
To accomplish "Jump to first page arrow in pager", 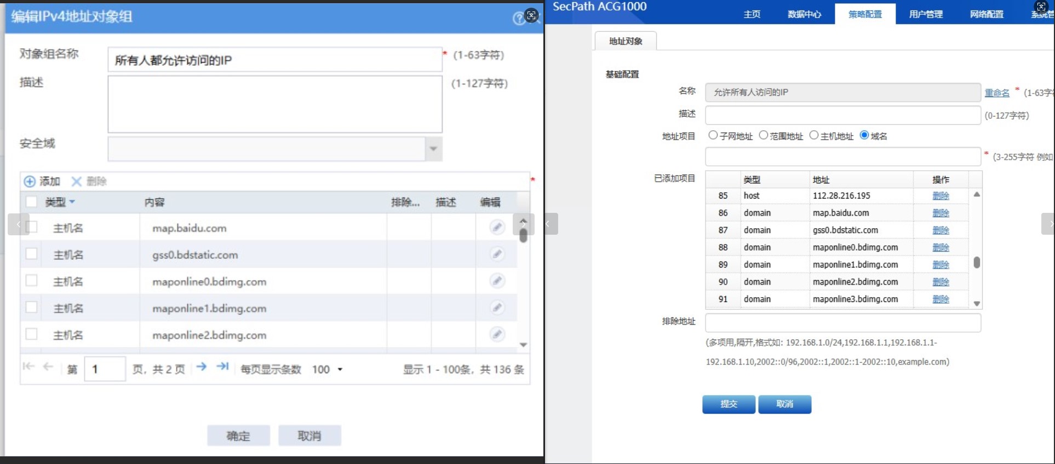I will point(28,367).
